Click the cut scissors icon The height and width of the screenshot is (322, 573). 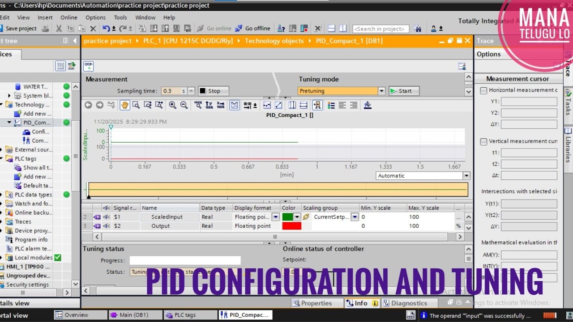coord(58,28)
